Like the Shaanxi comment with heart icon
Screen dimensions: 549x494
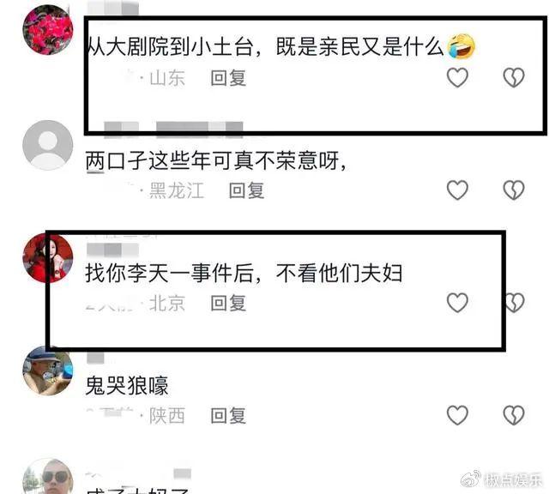(457, 415)
